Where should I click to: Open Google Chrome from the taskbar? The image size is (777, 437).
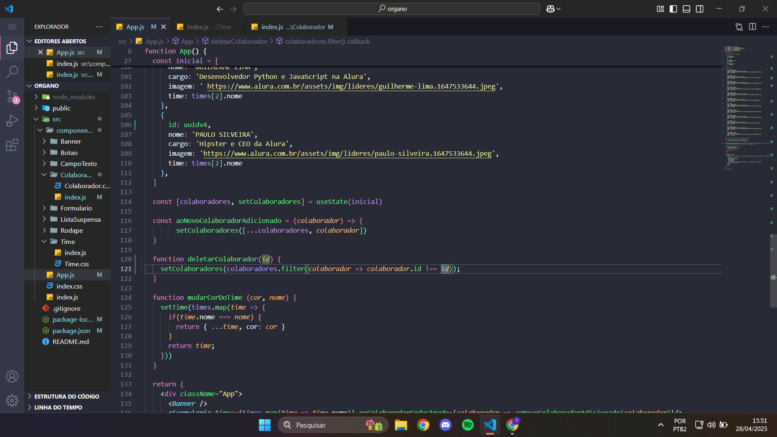(x=423, y=425)
